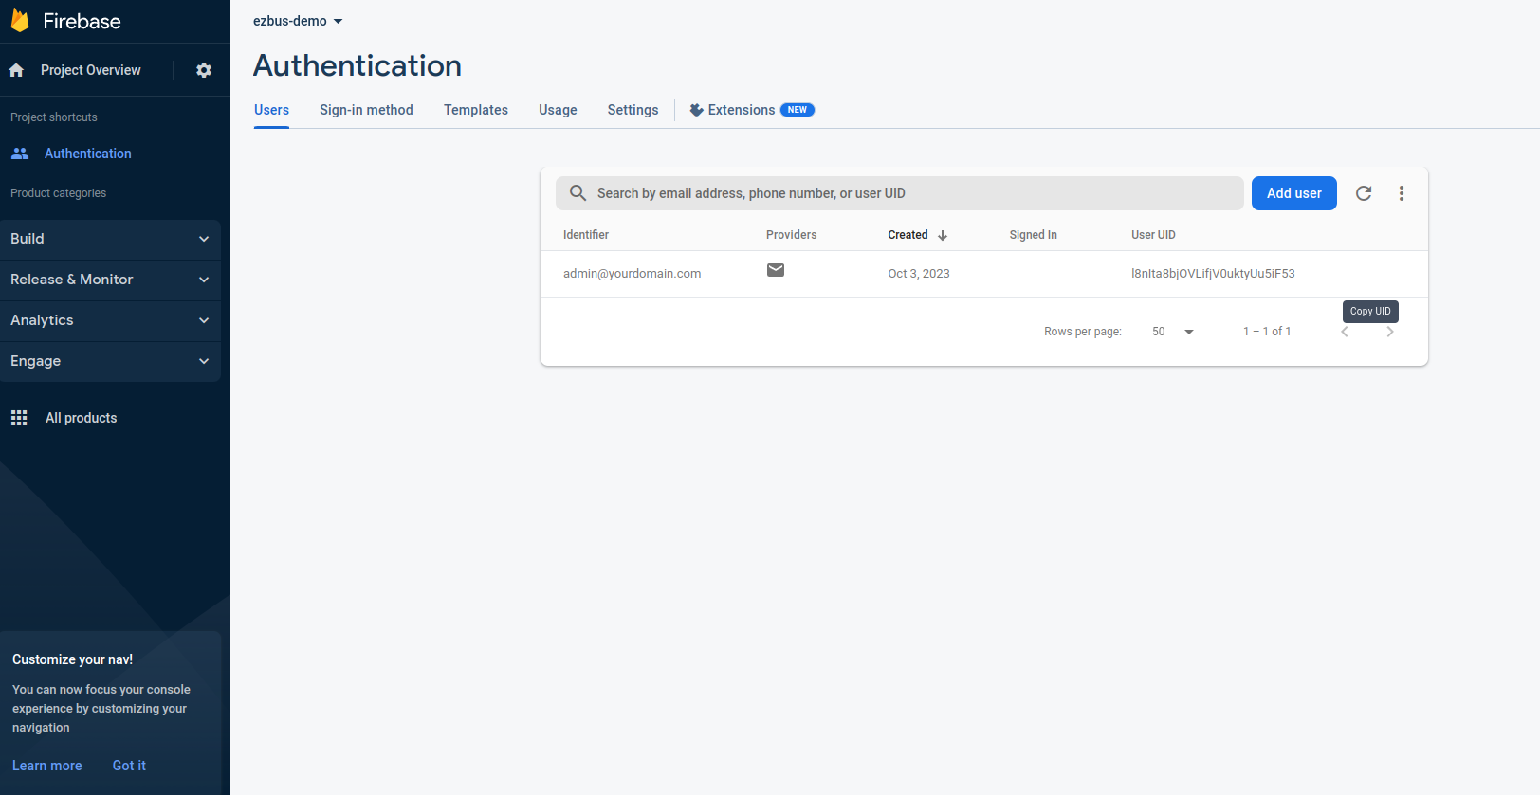Click the Providers column header
1540x795 pixels.
pyautogui.click(x=792, y=235)
